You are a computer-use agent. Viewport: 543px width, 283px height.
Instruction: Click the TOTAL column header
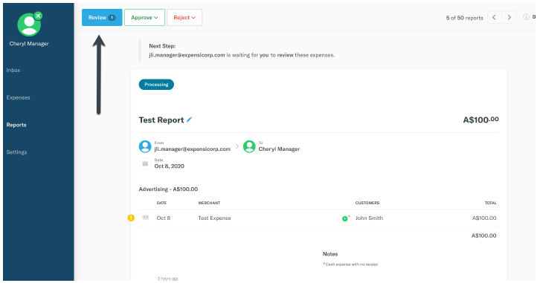(x=491, y=203)
